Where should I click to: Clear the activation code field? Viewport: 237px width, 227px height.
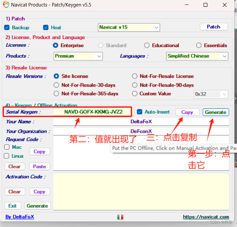[15, 192]
